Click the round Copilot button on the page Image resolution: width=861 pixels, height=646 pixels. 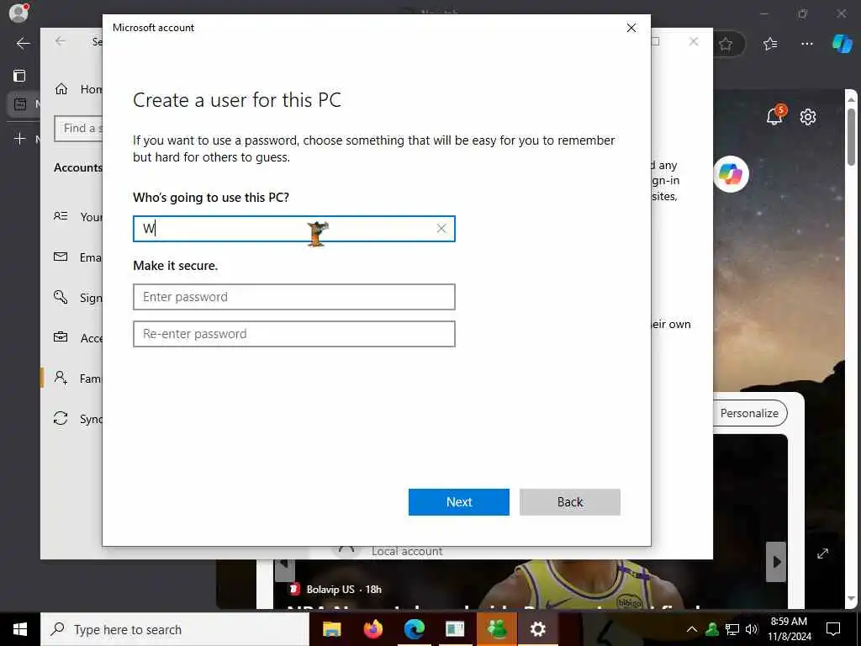[x=731, y=175]
